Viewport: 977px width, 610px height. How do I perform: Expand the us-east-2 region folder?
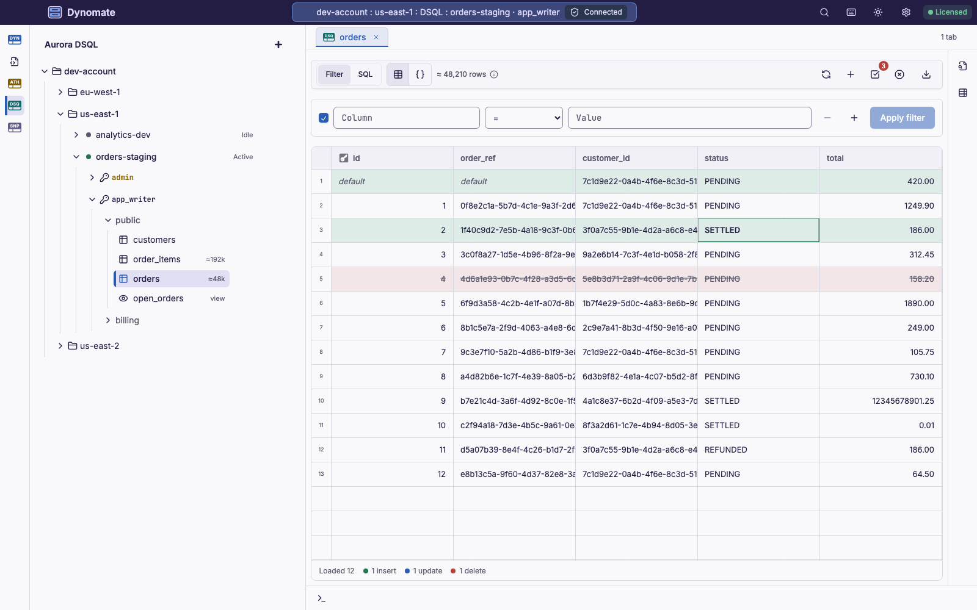pyautogui.click(x=60, y=346)
